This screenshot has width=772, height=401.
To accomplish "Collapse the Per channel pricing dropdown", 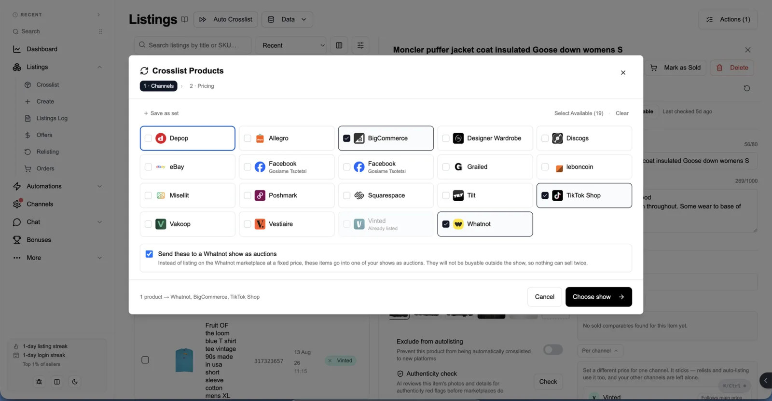I will coord(600,351).
